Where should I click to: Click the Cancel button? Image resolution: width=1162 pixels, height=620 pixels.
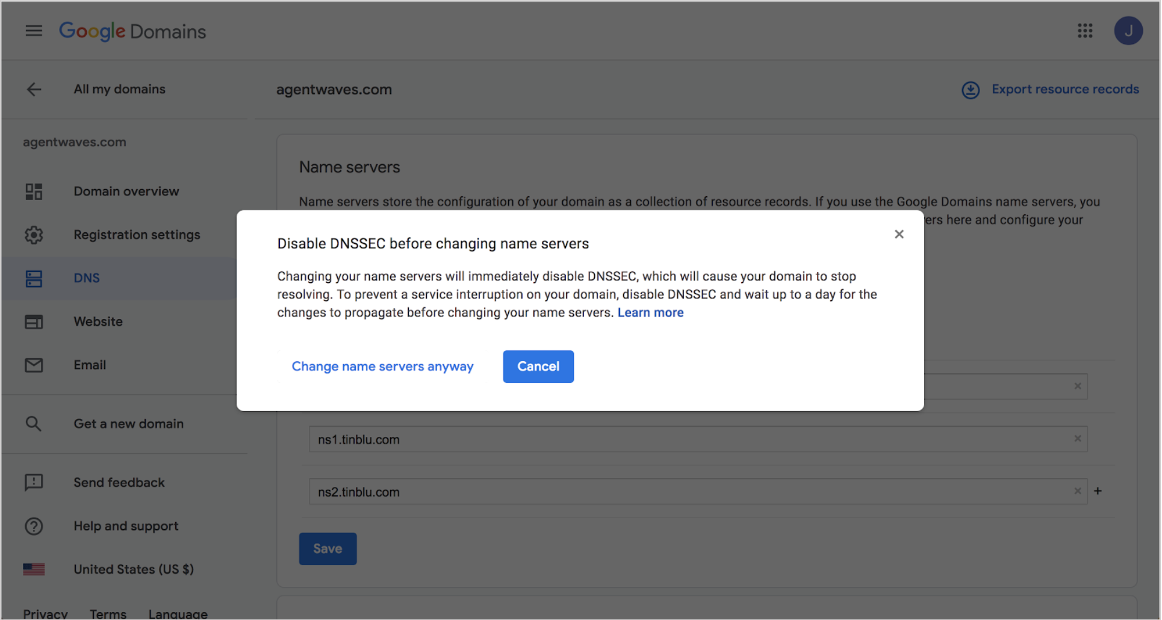538,367
